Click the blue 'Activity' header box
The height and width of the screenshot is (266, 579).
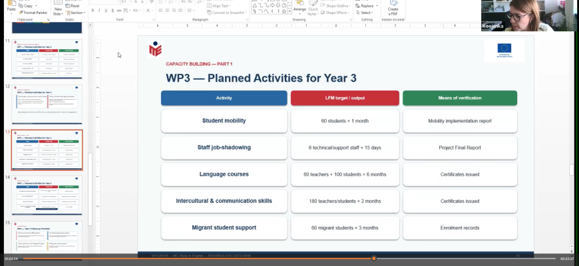[224, 98]
